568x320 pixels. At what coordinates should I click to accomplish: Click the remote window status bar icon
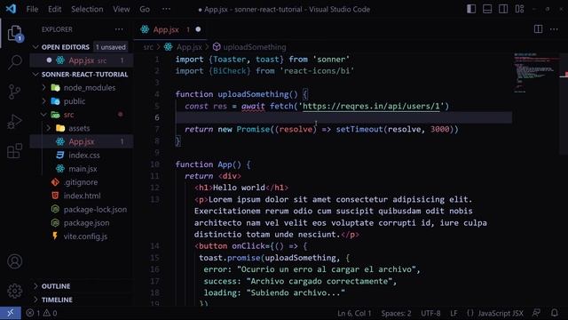(x=11, y=313)
